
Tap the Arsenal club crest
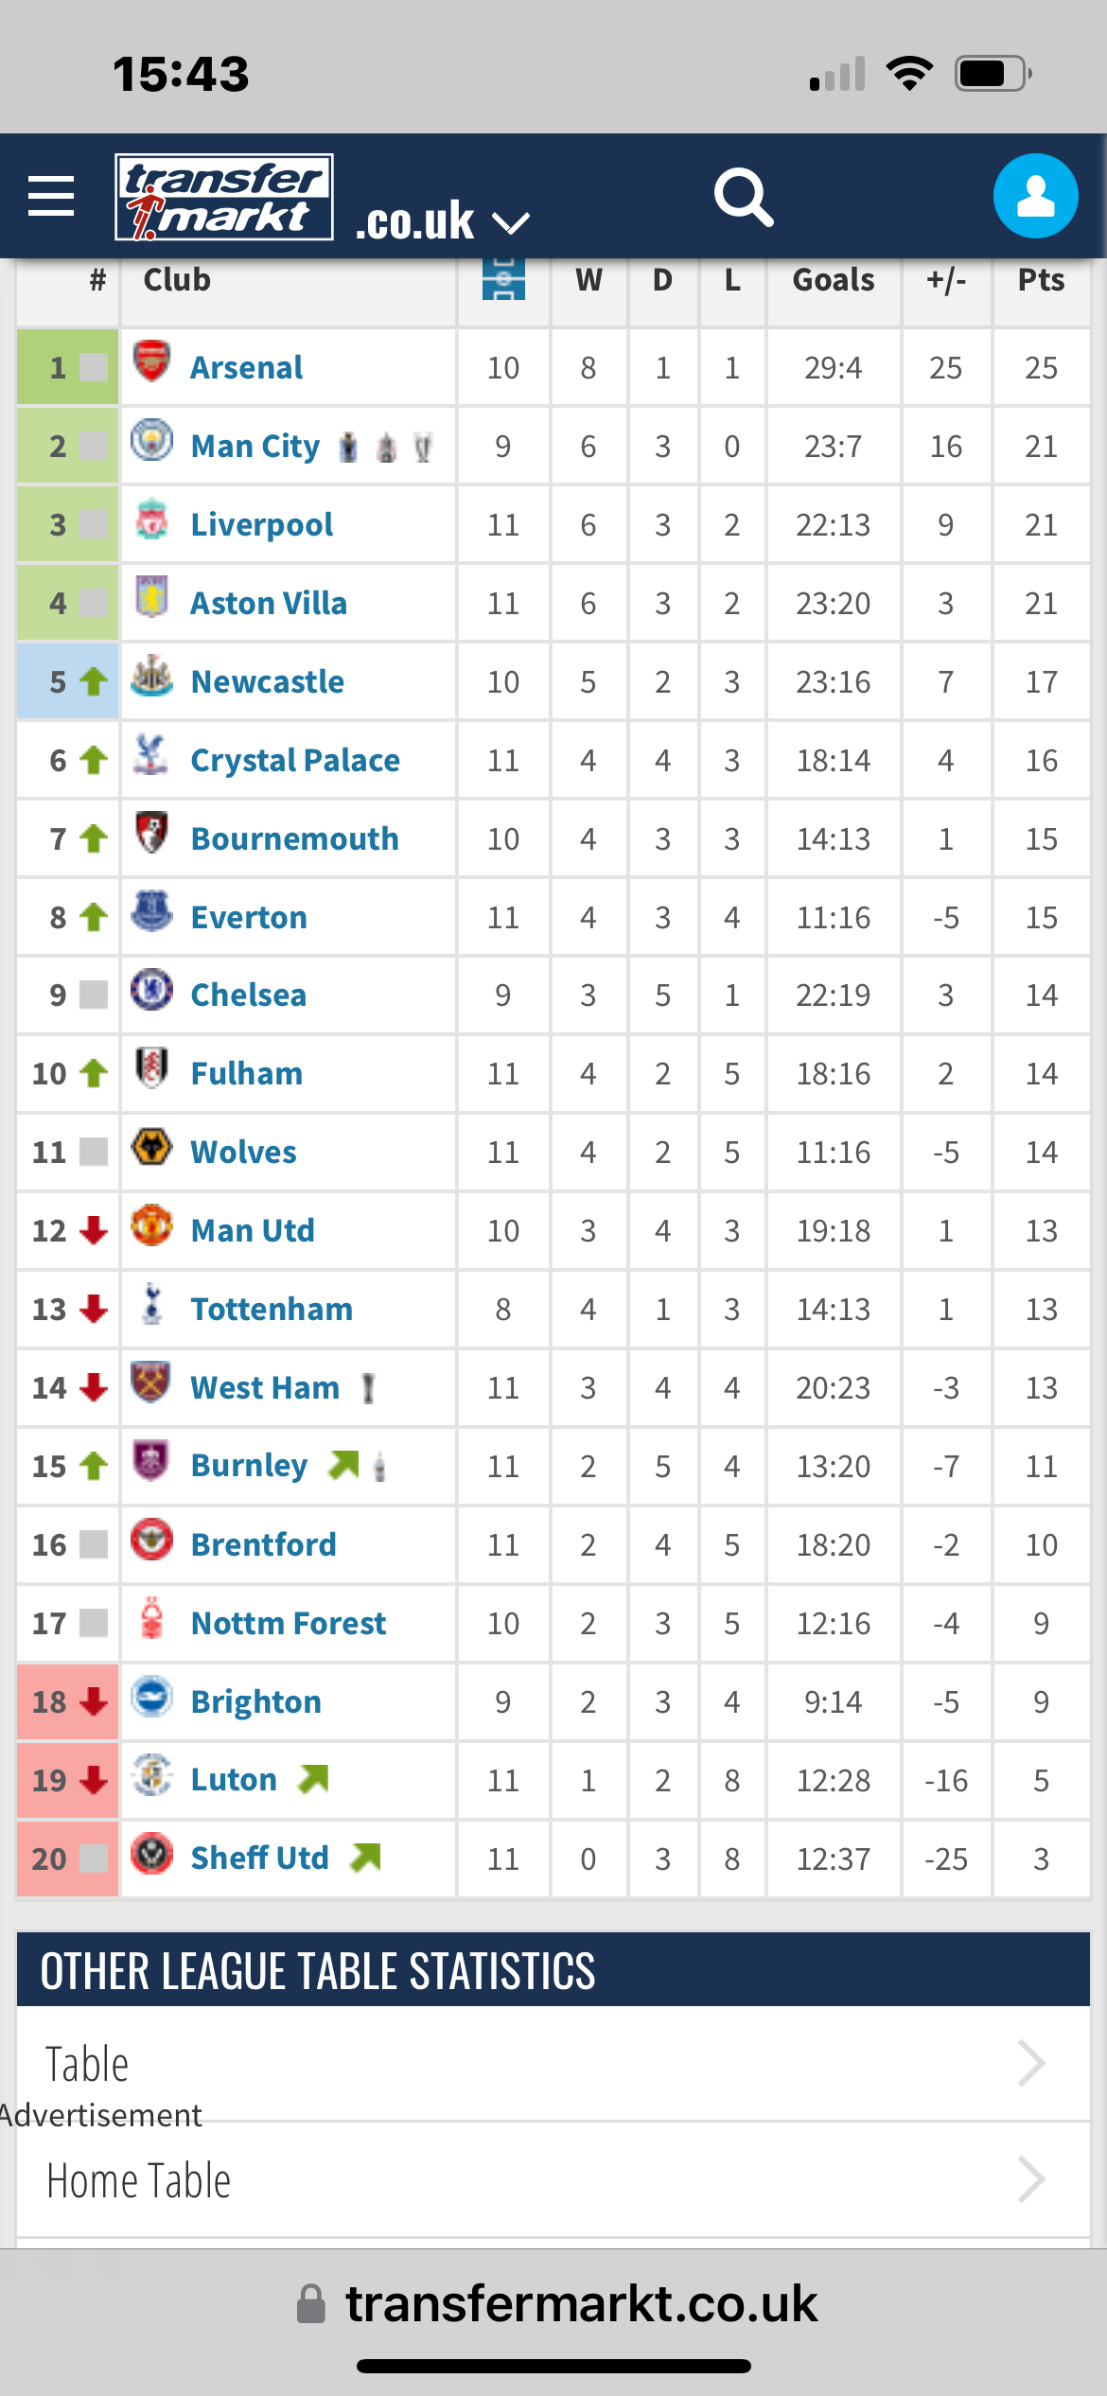coord(151,361)
